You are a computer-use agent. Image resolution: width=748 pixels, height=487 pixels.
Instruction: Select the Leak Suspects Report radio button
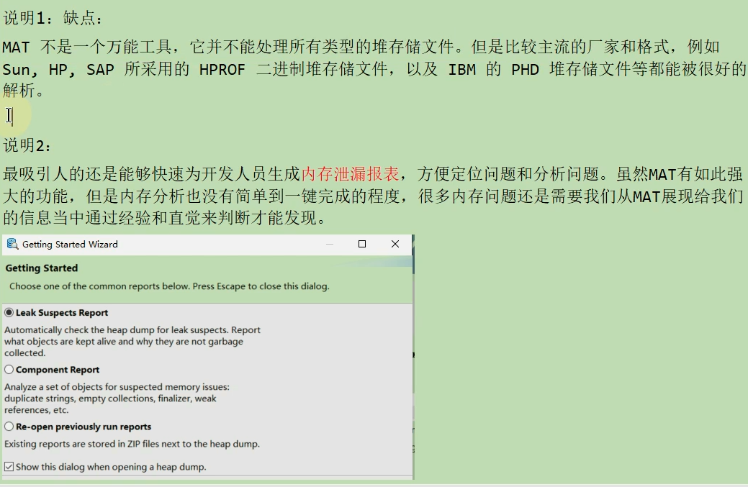[x=9, y=313]
